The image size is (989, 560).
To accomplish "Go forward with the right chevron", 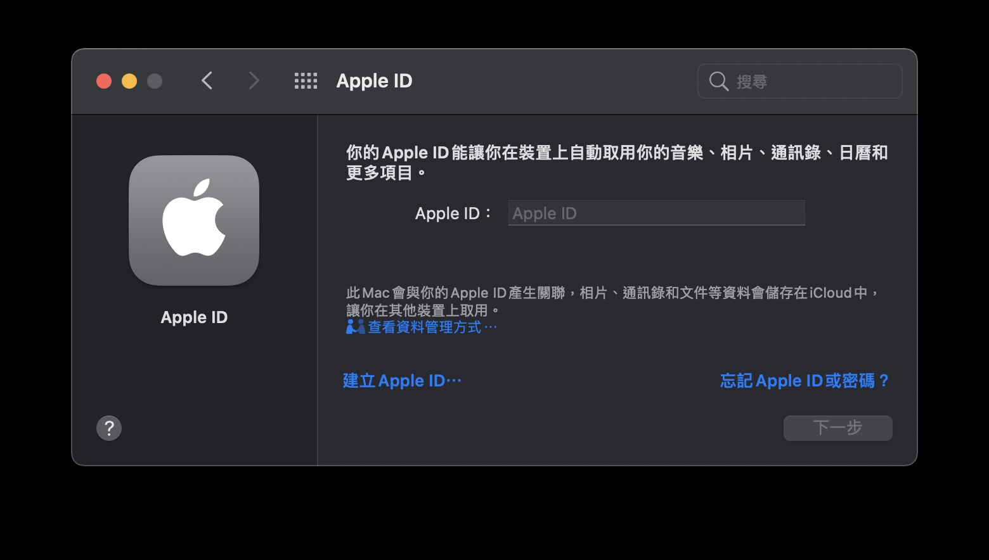I will [x=254, y=81].
